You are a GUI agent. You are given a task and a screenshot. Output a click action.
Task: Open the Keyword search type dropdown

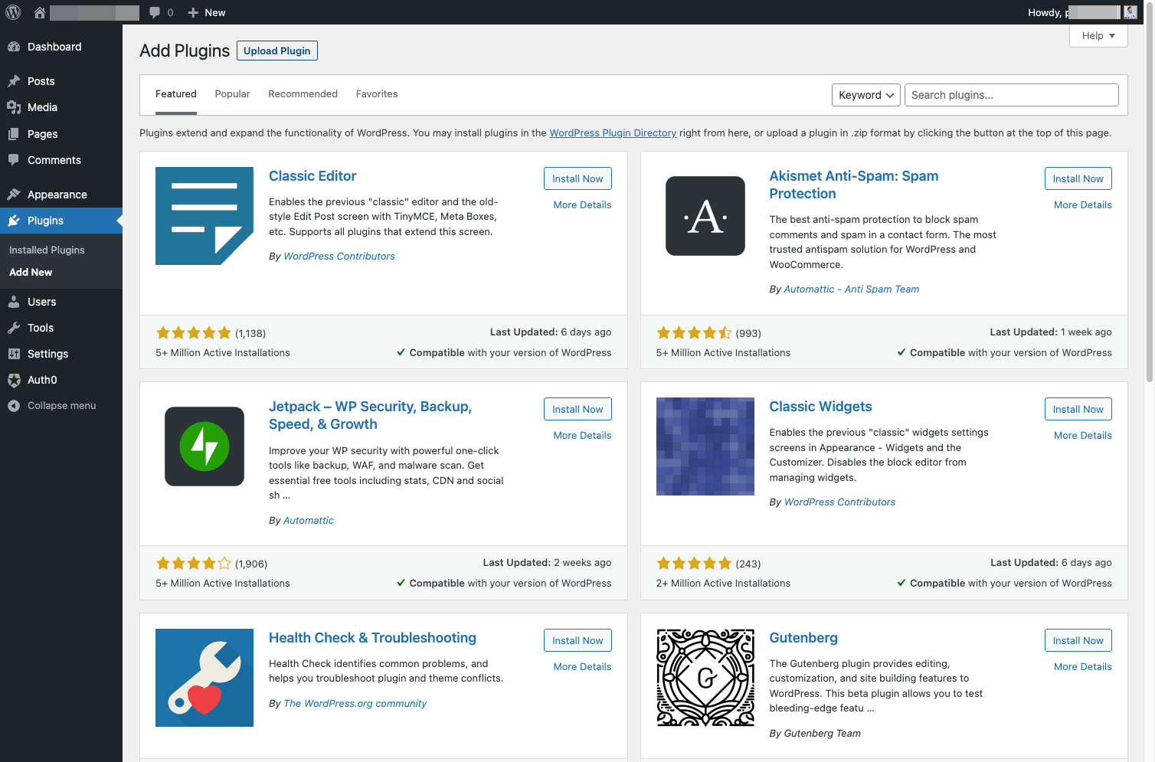pyautogui.click(x=866, y=95)
